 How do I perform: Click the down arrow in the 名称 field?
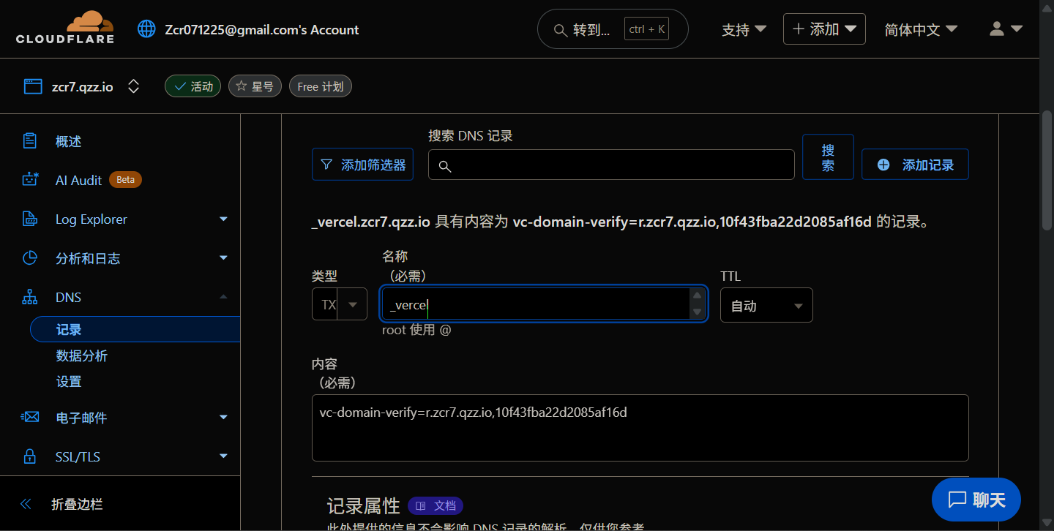click(x=697, y=312)
